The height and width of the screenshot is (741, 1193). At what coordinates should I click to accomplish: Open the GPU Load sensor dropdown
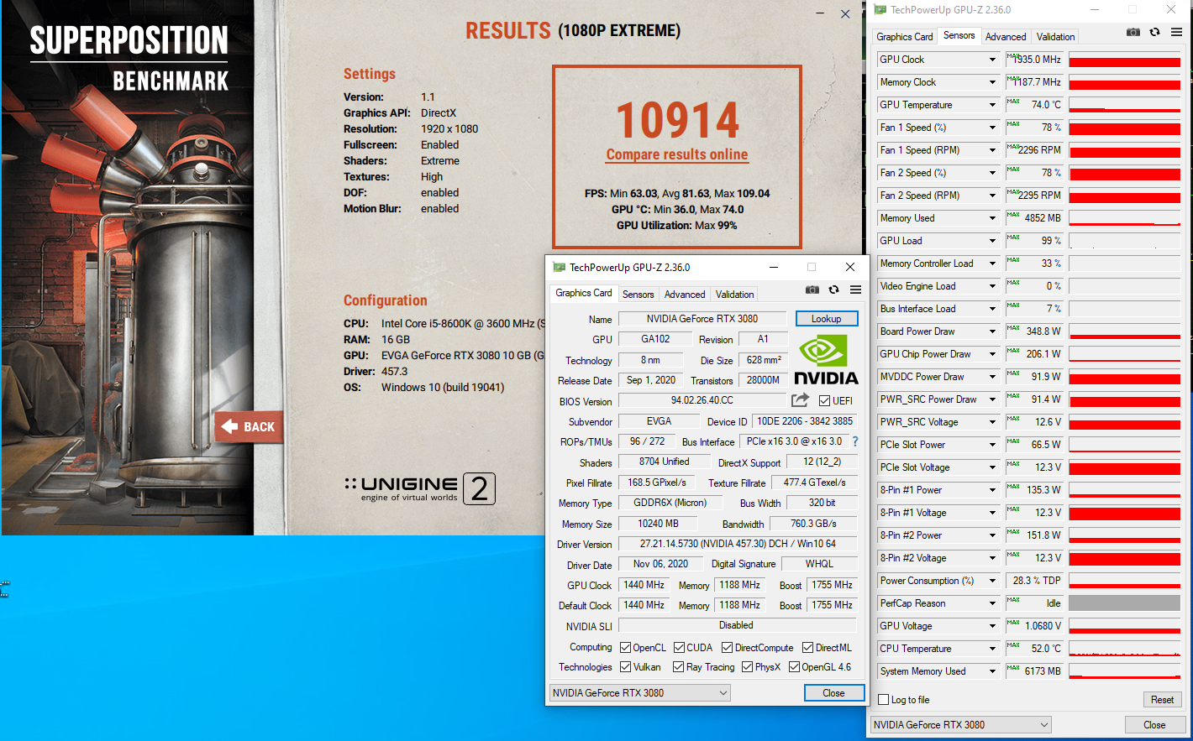992,241
